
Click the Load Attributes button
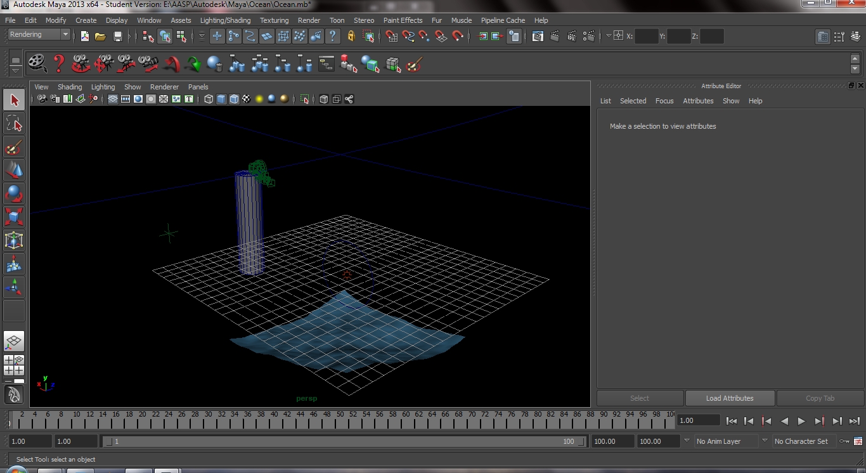[x=730, y=398]
